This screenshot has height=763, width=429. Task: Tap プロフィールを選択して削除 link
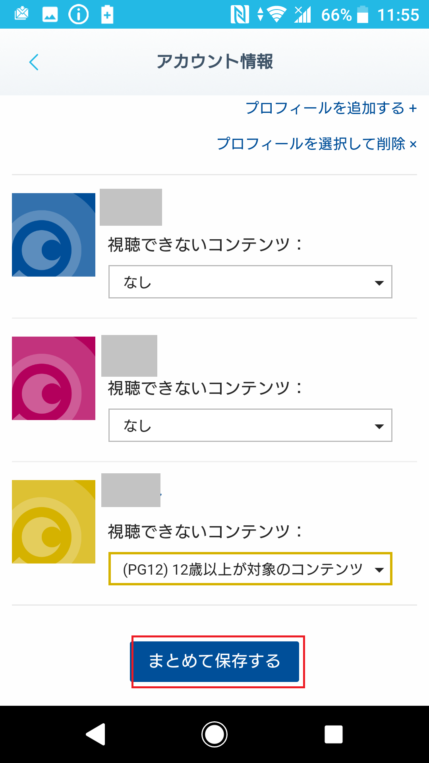[x=317, y=144]
